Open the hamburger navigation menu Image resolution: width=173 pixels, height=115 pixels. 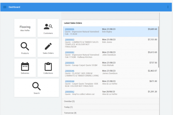pyautogui.click(x=5, y=7)
